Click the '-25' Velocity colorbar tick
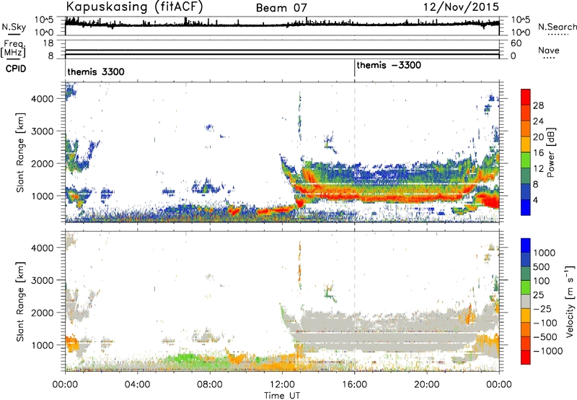Image resolution: width=577 pixels, height=400 pixels. tap(544, 308)
